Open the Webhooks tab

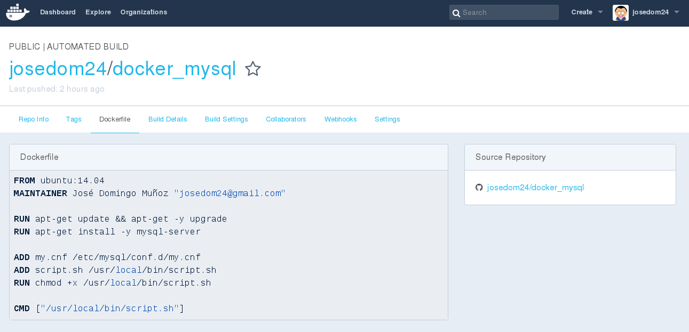340,119
